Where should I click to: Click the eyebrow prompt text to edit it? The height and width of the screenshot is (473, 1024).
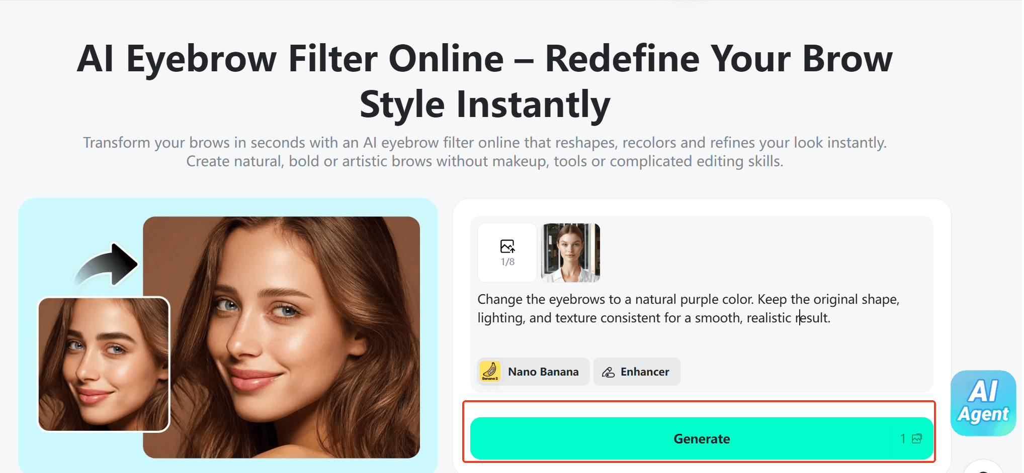688,308
